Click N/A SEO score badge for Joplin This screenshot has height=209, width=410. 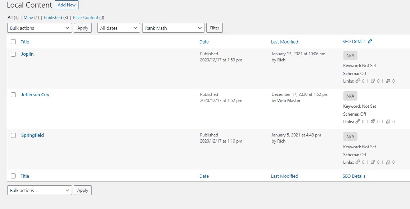[x=350, y=55]
